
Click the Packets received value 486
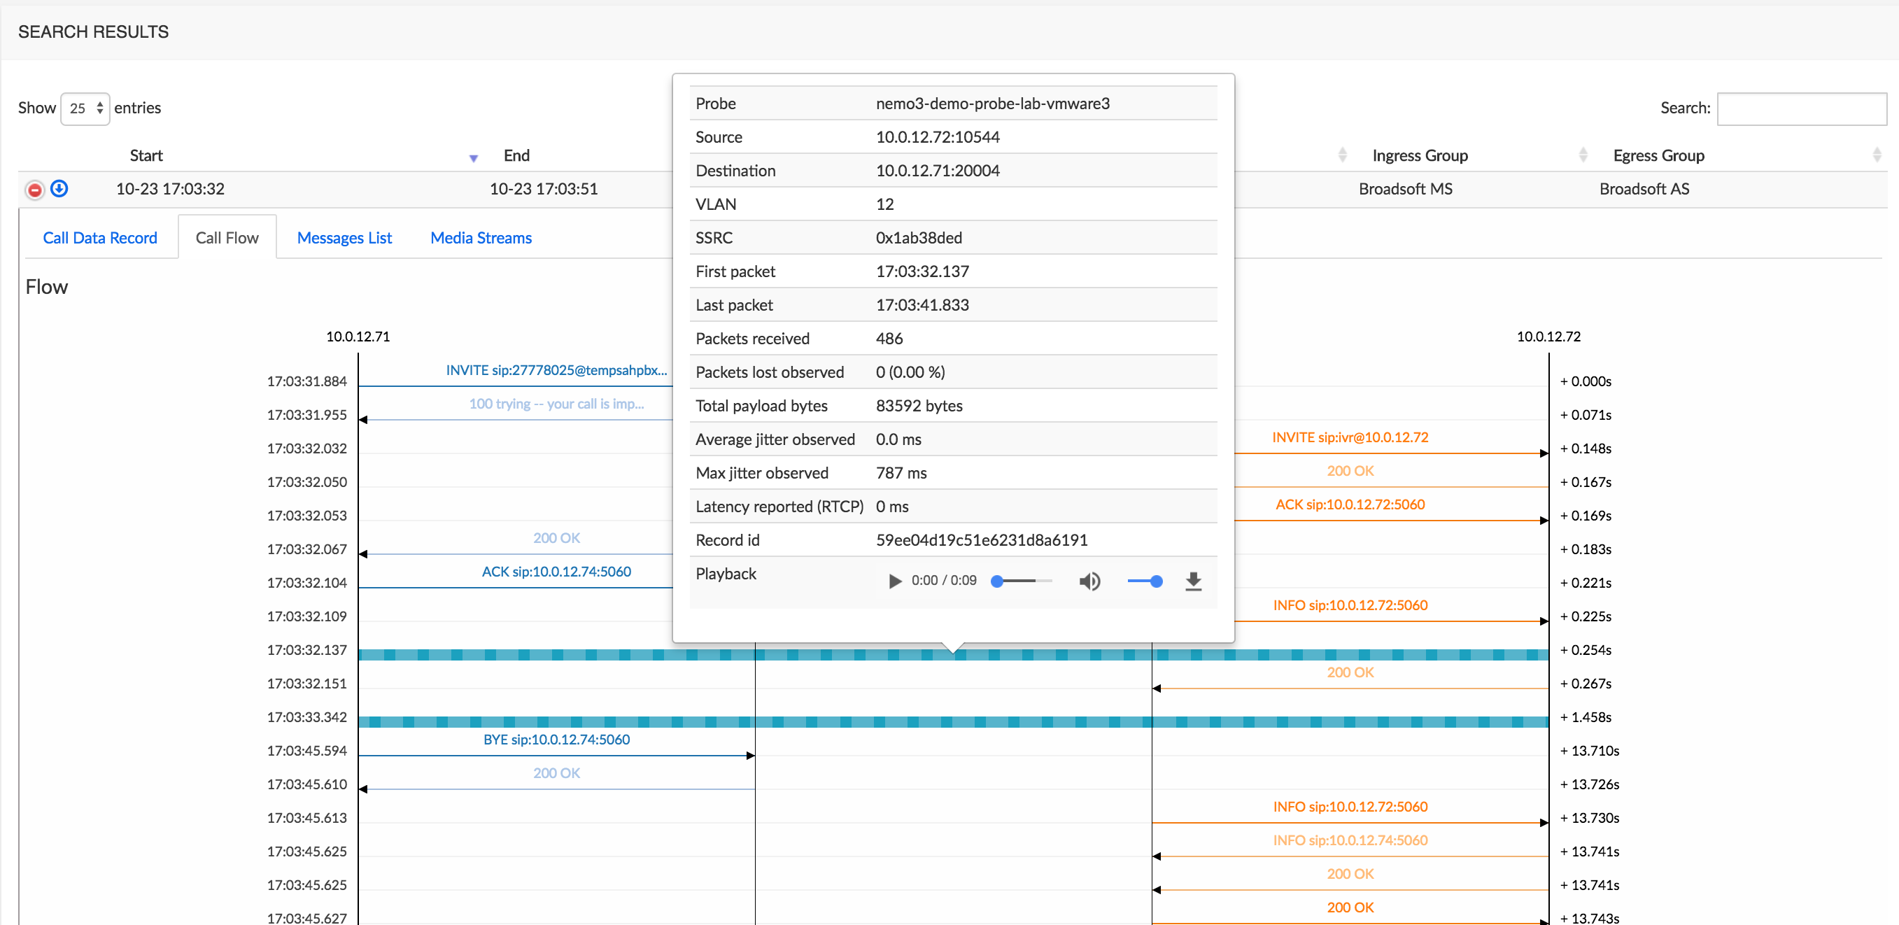889,339
